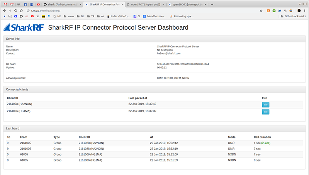Reload the dashboard page

(15, 11)
